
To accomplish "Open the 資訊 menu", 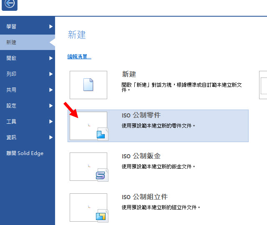I will [x=28, y=137].
